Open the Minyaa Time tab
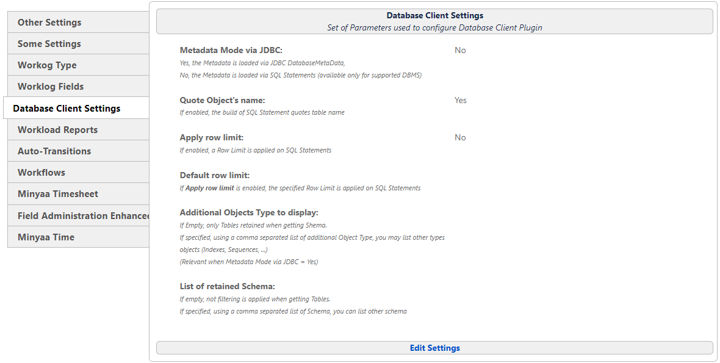 46,237
